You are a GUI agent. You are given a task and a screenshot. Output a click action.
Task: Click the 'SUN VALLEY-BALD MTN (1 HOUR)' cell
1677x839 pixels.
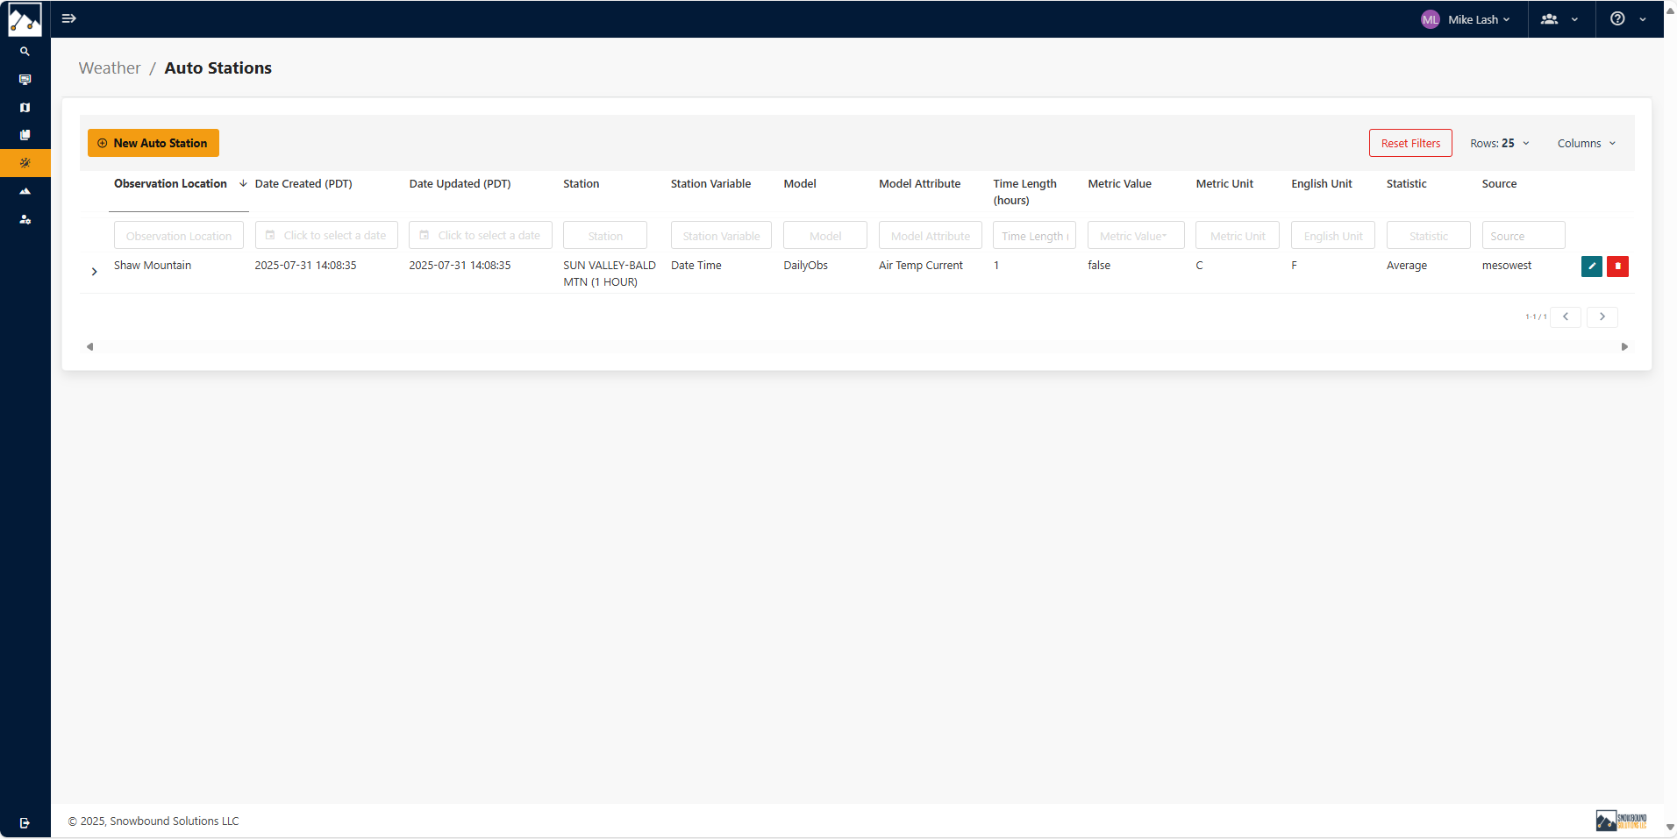(610, 274)
